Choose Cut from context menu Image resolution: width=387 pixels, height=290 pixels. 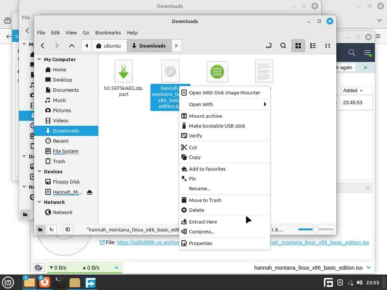pos(224,148)
